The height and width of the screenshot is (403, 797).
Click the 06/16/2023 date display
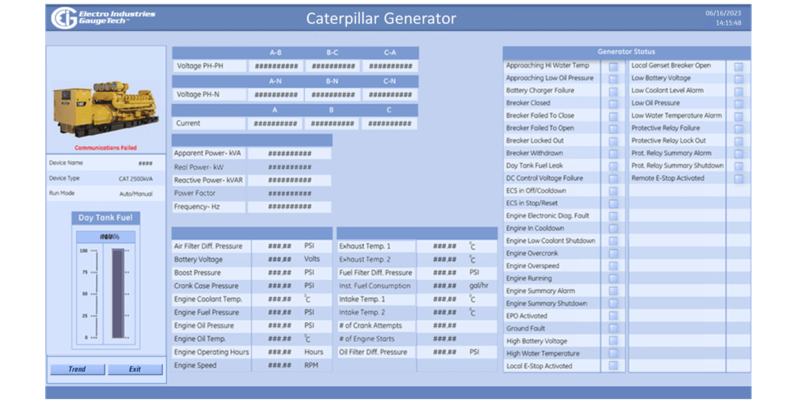723,13
